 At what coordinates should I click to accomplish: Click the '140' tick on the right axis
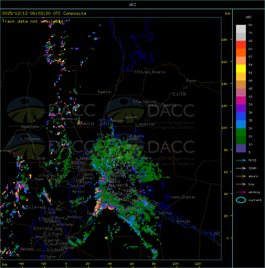coord(224,84)
